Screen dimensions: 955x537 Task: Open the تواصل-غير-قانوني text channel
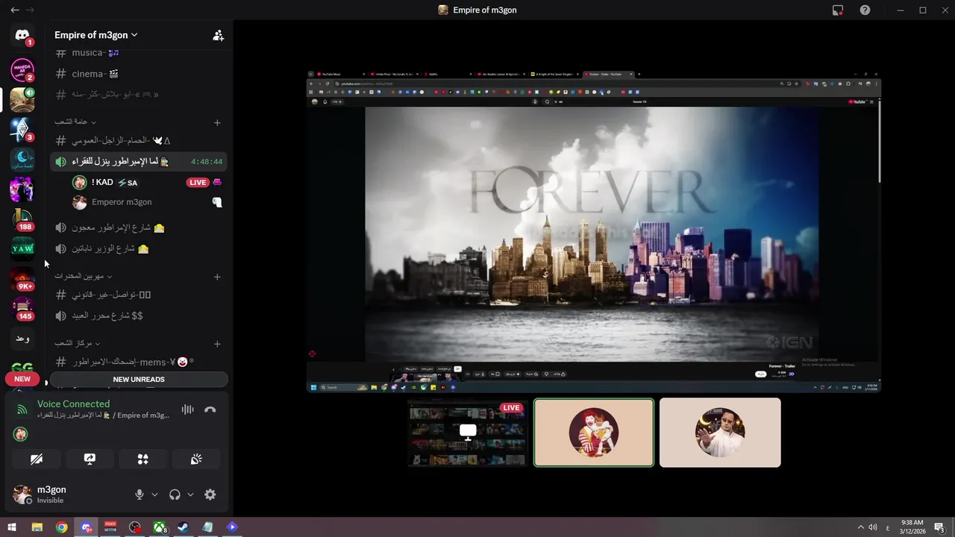pyautogui.click(x=138, y=295)
